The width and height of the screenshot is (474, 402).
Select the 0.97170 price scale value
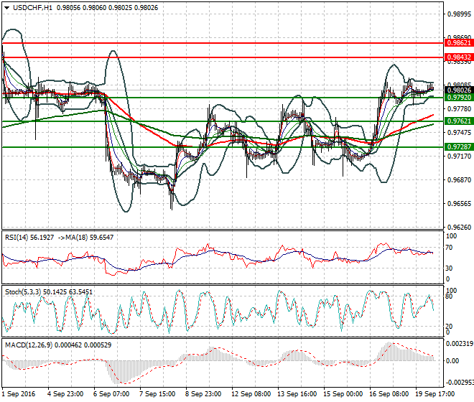(x=459, y=156)
